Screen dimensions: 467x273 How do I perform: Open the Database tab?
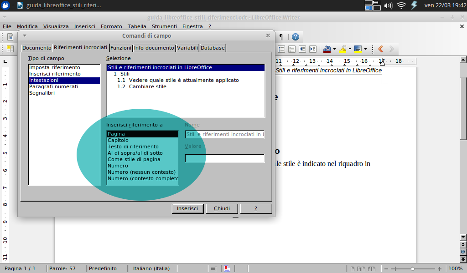click(x=213, y=48)
